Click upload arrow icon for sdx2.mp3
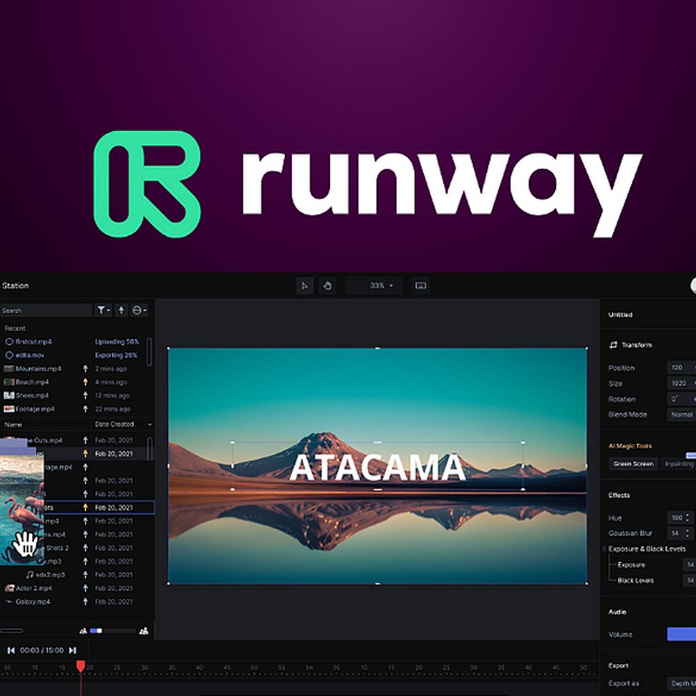 pos(85,574)
